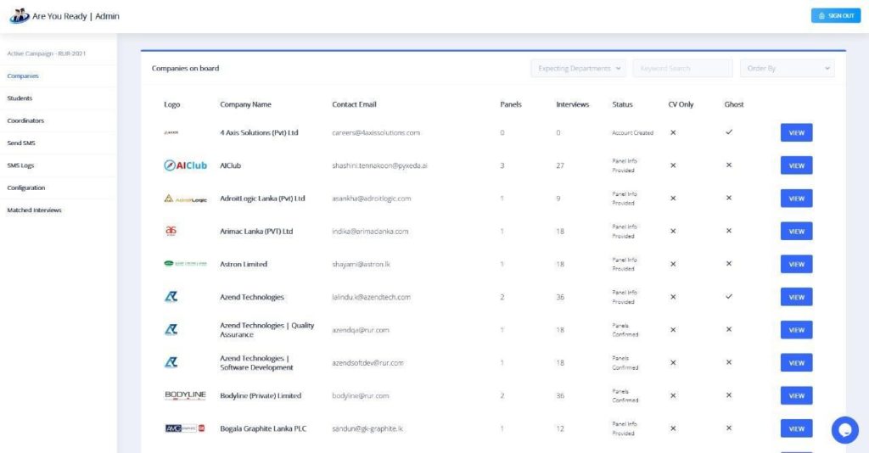Click the AIClub company logo
This screenshot has height=453, width=869.
point(185,165)
